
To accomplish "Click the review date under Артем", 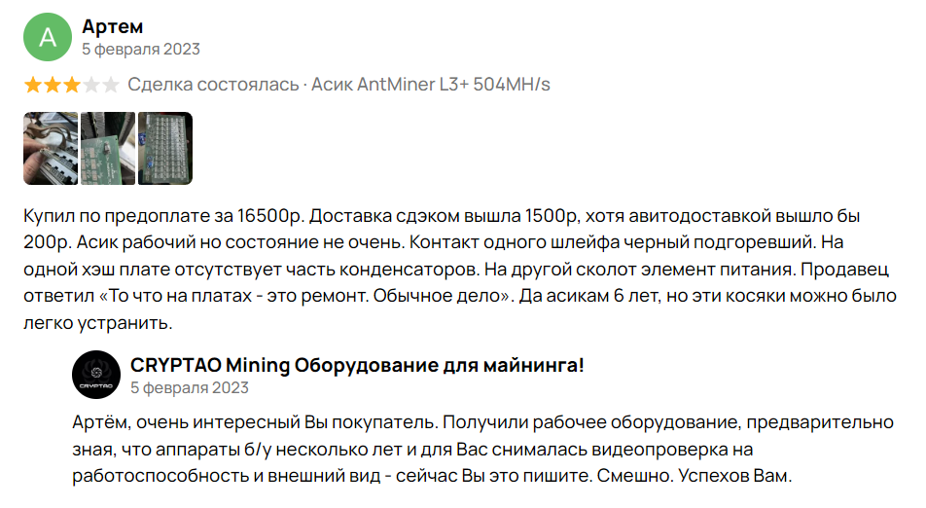I will pos(141,49).
